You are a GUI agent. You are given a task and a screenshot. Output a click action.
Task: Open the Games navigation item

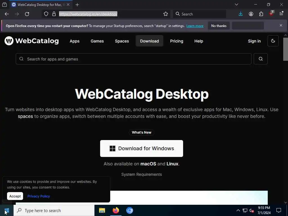tap(97, 41)
